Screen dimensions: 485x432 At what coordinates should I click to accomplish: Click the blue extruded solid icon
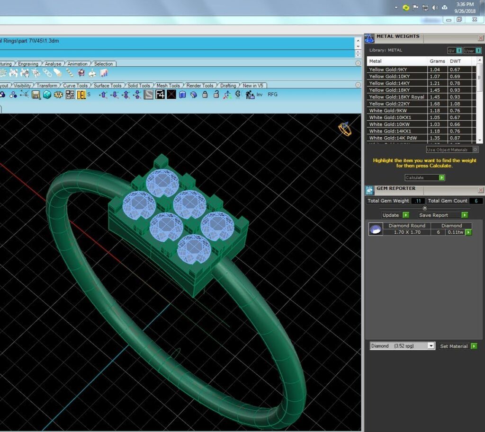(x=182, y=95)
